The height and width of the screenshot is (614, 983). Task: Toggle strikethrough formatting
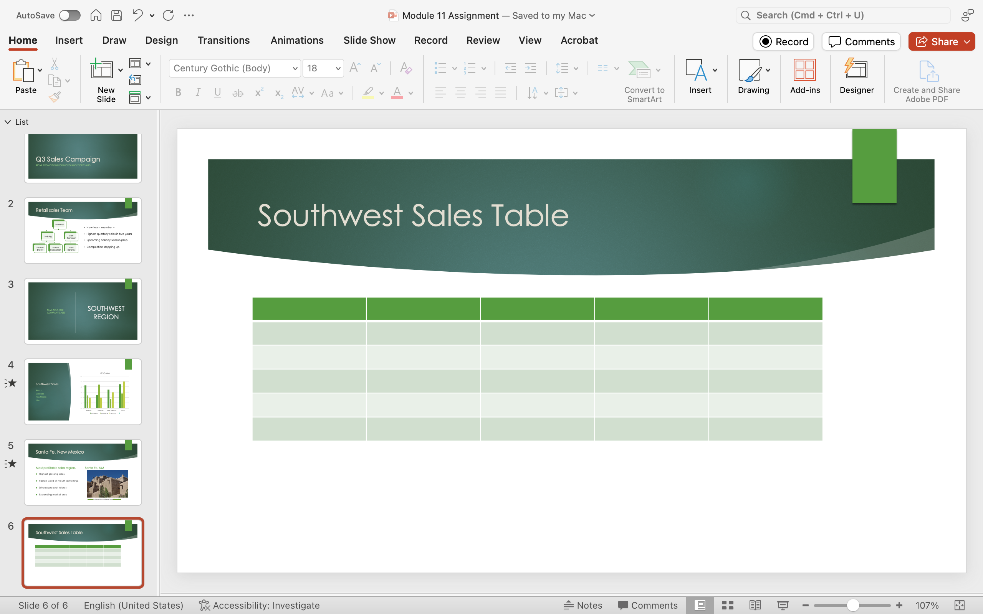[x=238, y=93]
